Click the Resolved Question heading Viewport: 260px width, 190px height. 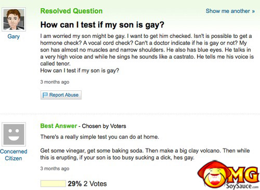pos(71,11)
